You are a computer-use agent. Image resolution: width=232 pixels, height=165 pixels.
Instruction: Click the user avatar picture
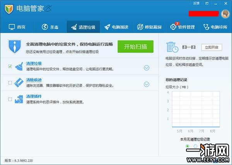click(225, 14)
